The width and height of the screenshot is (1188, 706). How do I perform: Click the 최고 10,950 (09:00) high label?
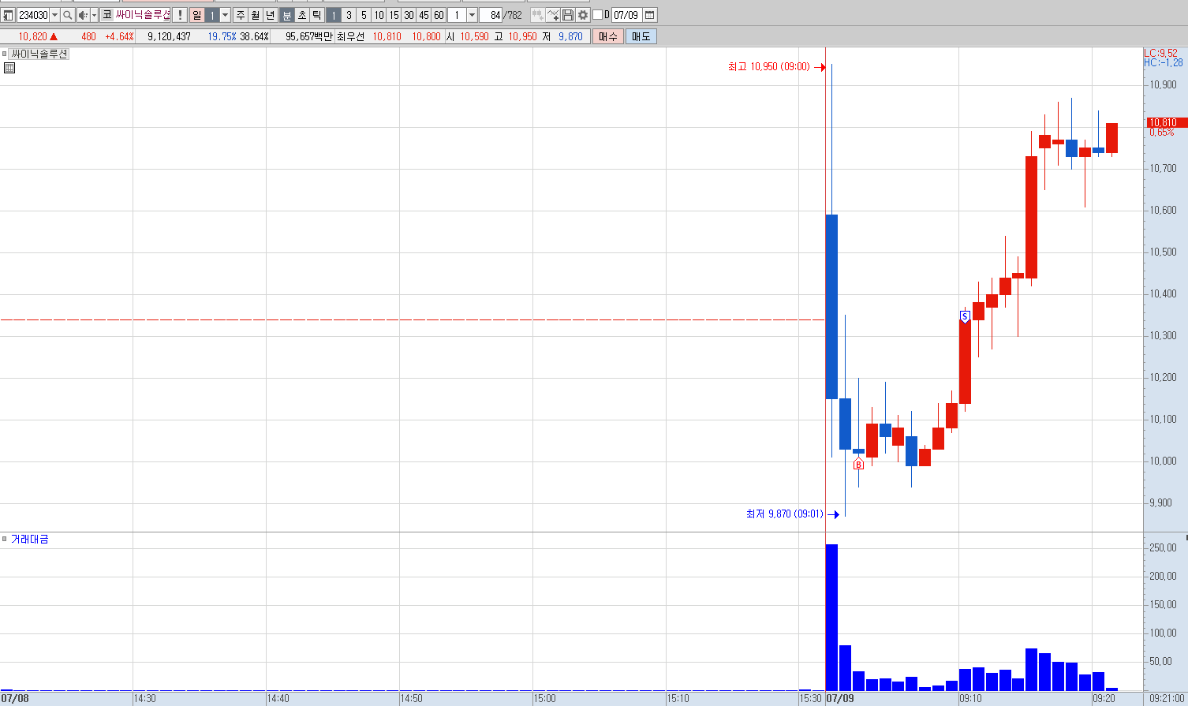point(769,67)
